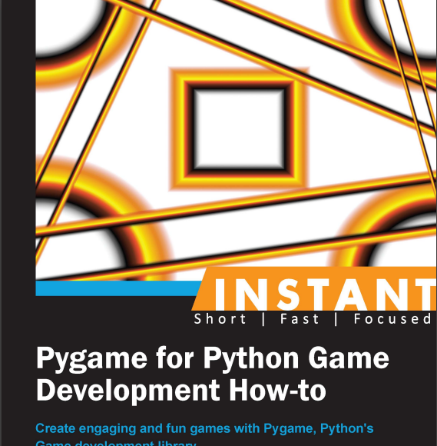
Task: Click the cut-off Game development library line
Action: click(x=116, y=443)
